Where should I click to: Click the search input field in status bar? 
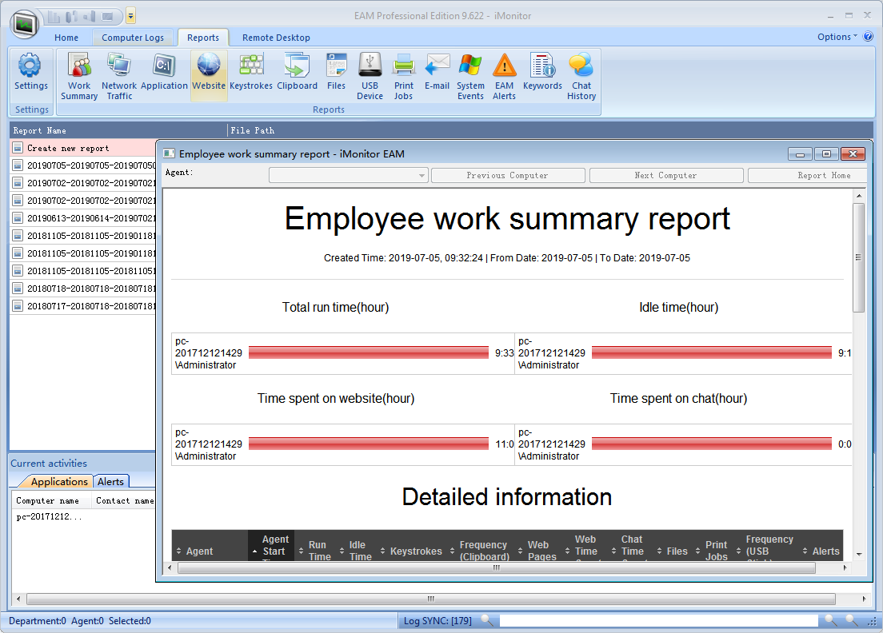(x=658, y=621)
